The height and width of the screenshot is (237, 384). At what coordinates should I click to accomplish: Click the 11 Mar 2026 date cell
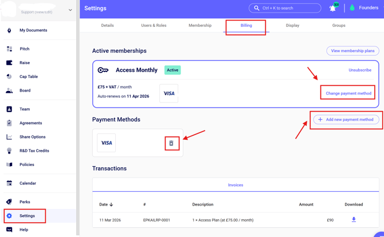(110, 220)
